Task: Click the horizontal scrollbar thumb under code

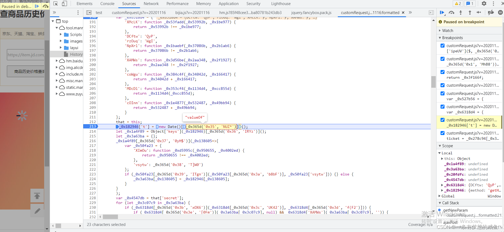Action: click(110, 217)
